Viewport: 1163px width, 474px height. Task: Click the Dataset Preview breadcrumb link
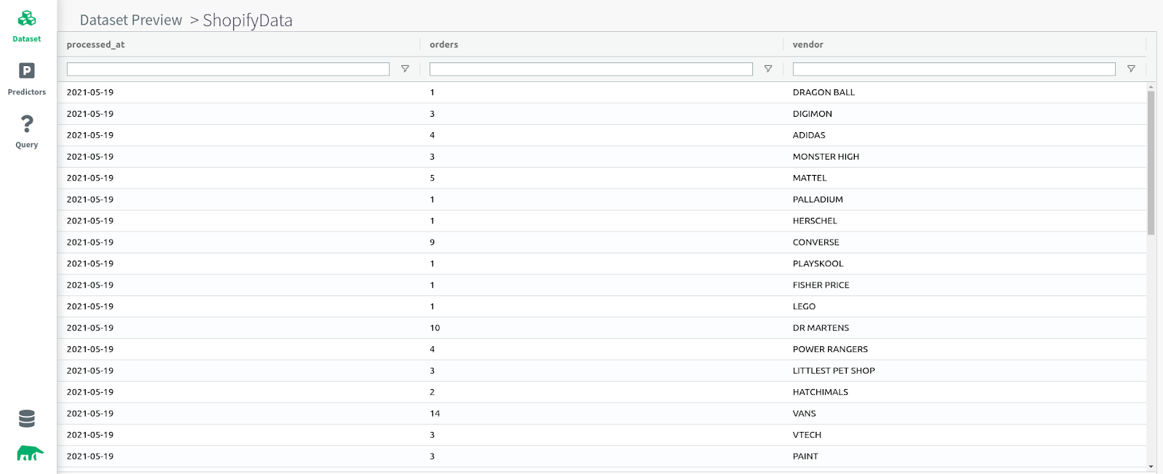(x=131, y=20)
